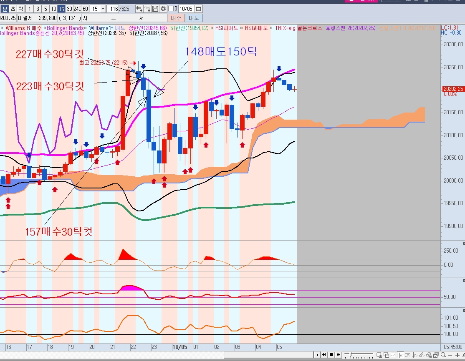Image resolution: width=465 pixels, height=361 pixels.
Task: Click the plus zoom-in icon
Action: pos(457,355)
